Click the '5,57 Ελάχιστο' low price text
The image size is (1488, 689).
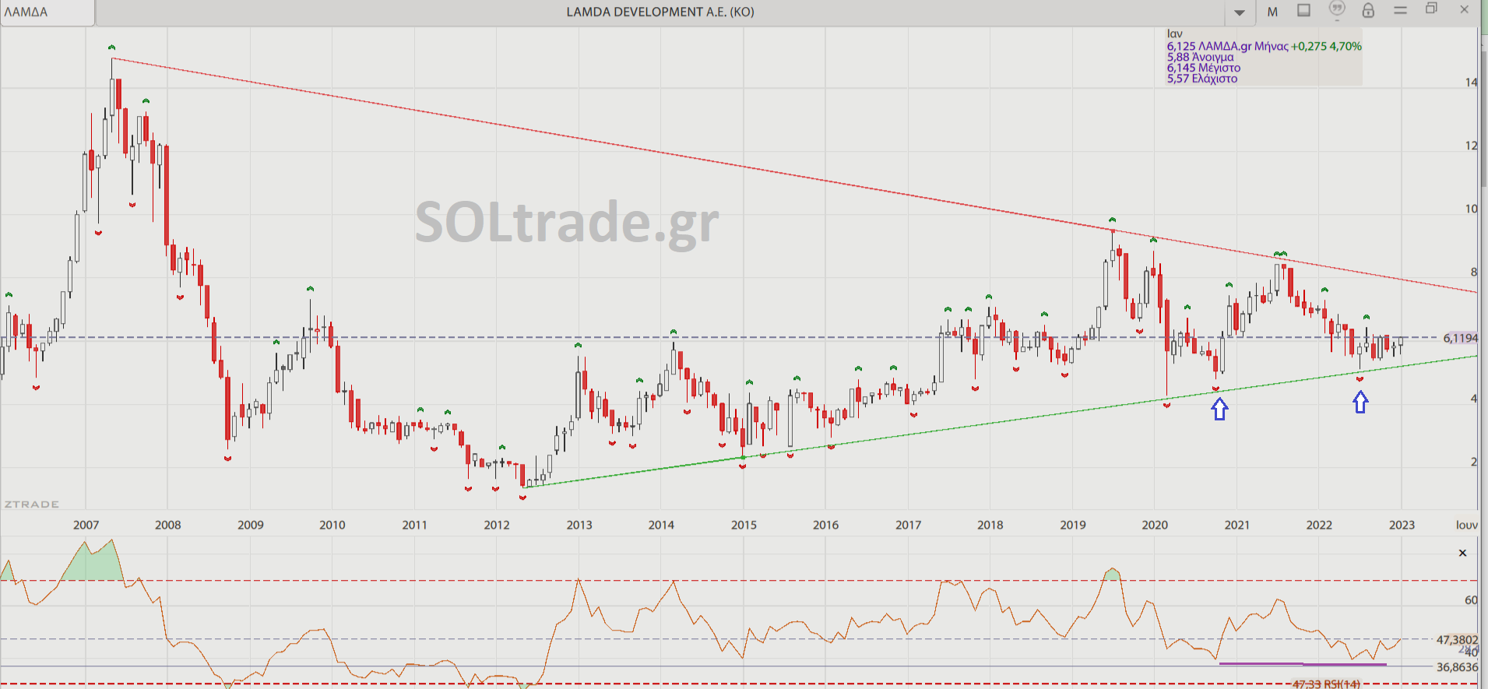[1201, 79]
